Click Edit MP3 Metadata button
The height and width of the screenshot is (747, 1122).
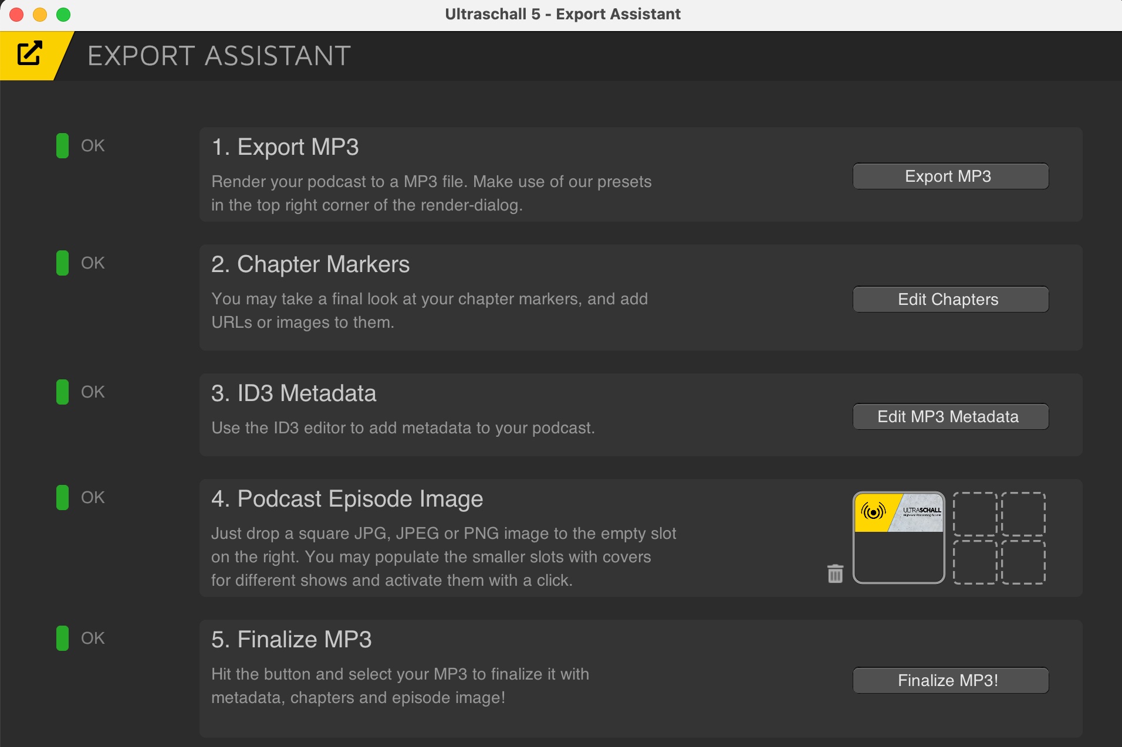tap(950, 416)
